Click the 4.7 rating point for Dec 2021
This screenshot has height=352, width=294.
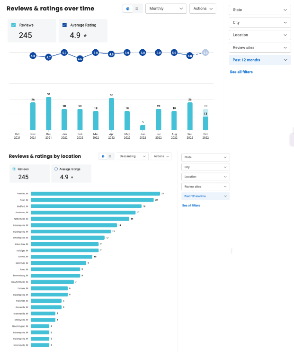click(x=49, y=57)
